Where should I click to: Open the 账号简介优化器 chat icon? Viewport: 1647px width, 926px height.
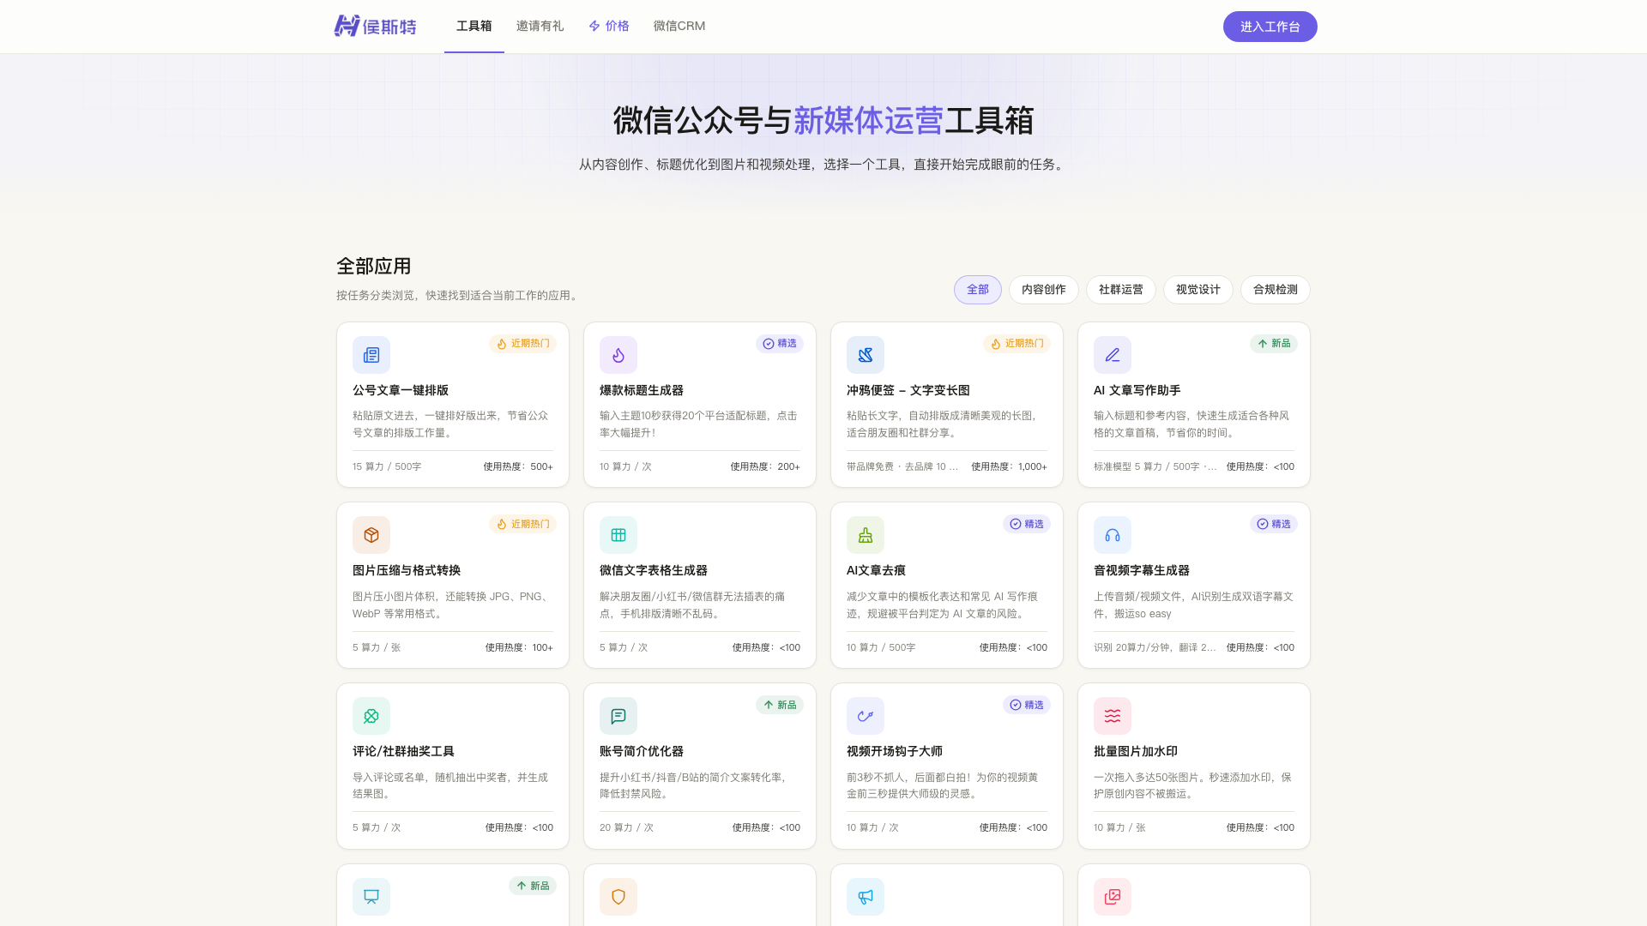(618, 716)
